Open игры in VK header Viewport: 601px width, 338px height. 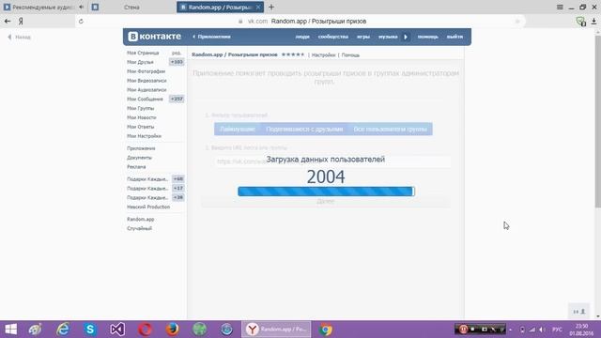pyautogui.click(x=363, y=37)
